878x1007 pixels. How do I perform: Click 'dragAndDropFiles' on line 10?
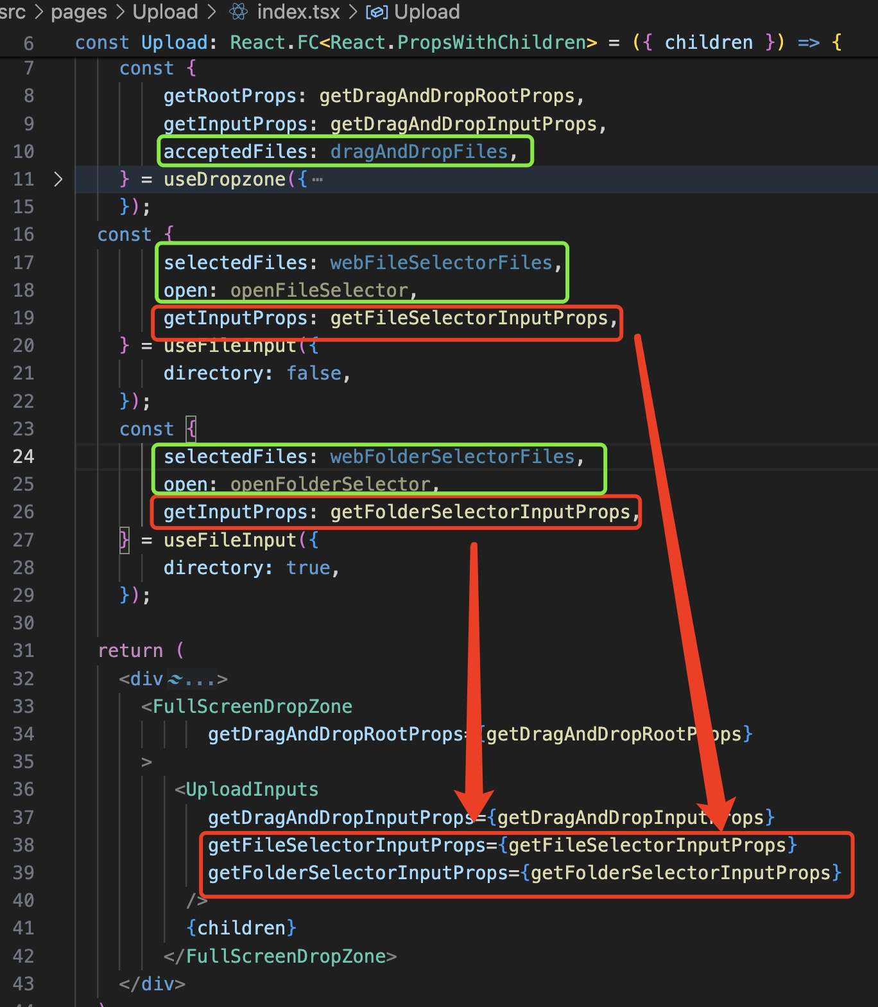(419, 152)
